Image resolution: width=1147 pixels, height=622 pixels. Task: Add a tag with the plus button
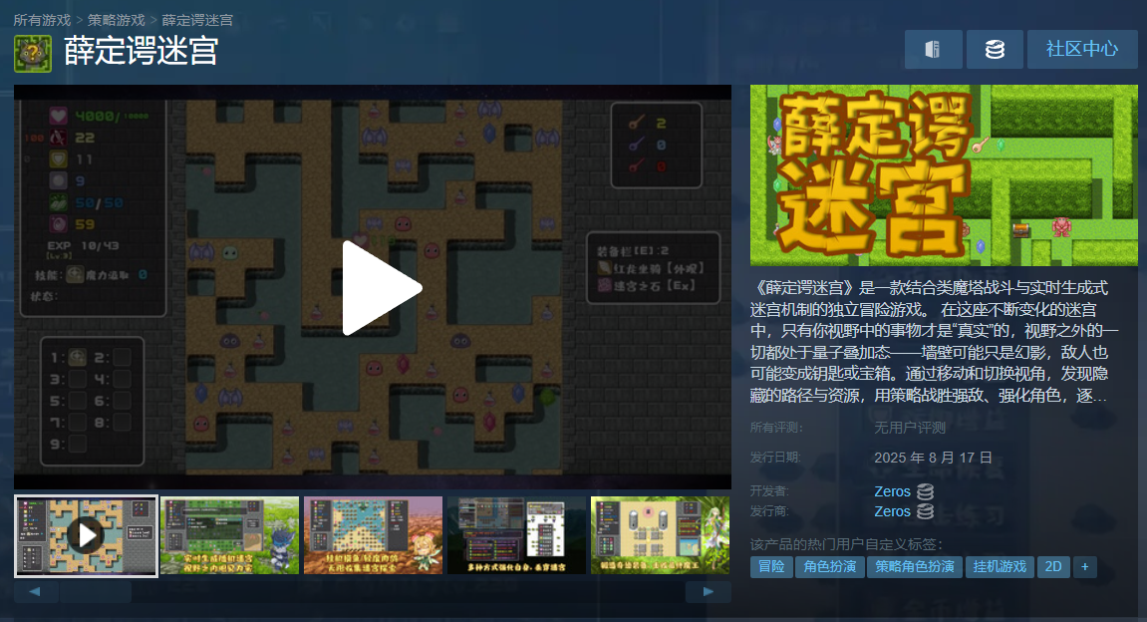tap(1085, 567)
